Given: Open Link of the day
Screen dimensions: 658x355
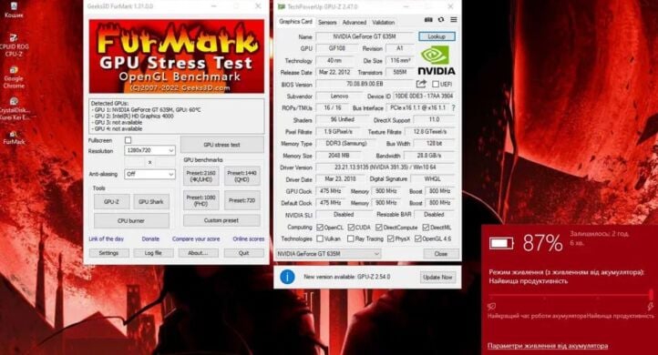Looking at the screenshot, I should tap(106, 238).
